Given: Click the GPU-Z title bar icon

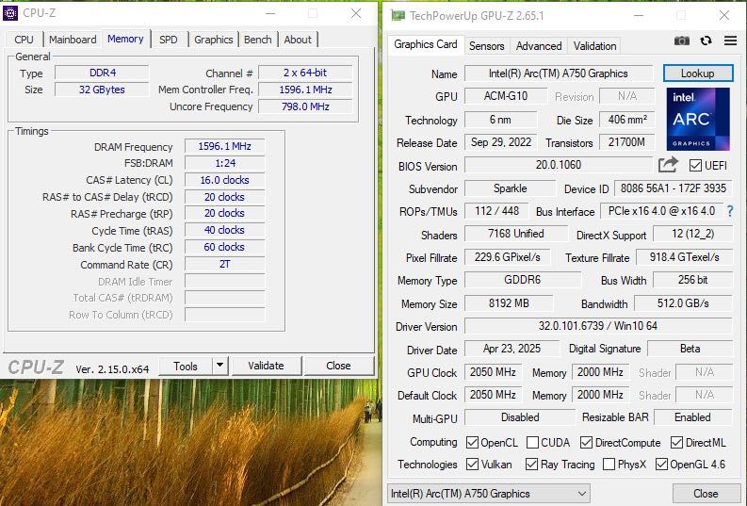Looking at the screenshot, I should coord(398,16).
